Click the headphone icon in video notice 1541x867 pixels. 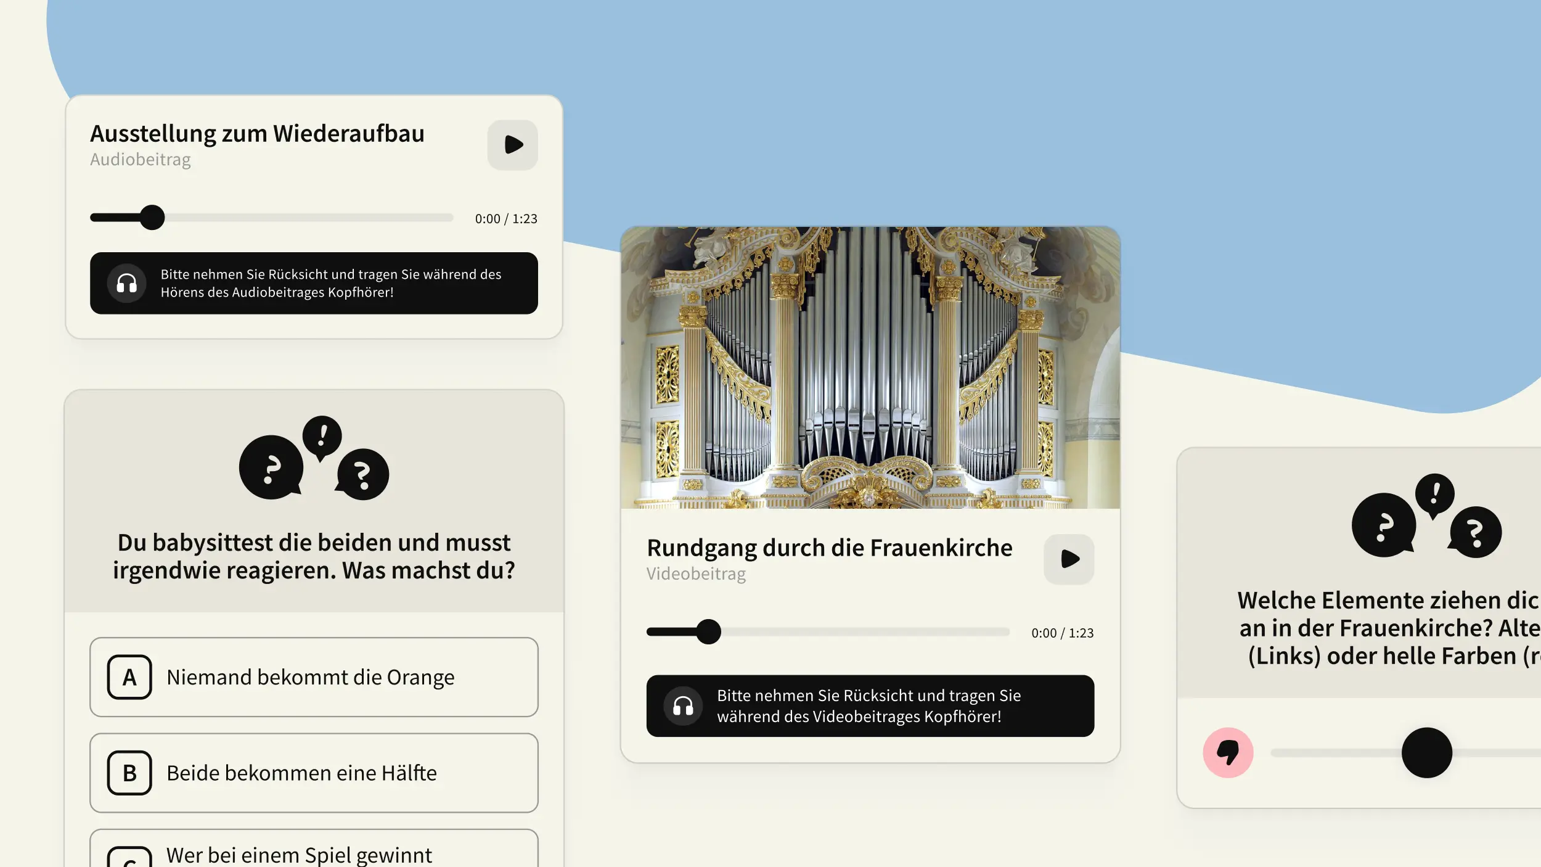(683, 706)
